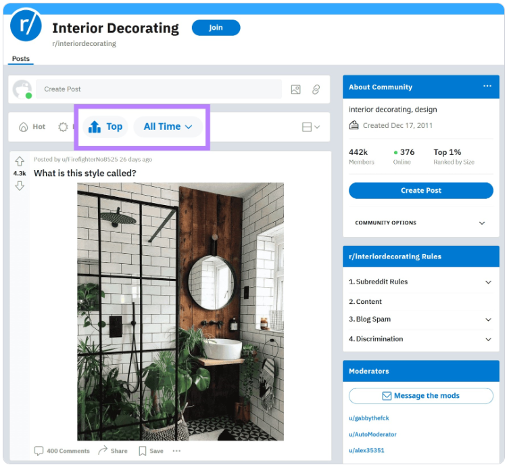Click the 4.3k vote score
This screenshot has width=509, height=467.
20,173
